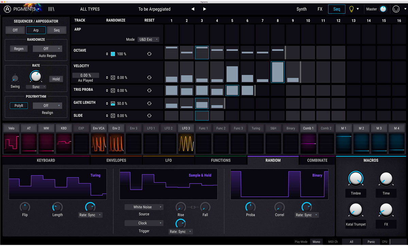The width and height of the screenshot is (408, 246).
Task: Reset the Slide track with its reset icon
Action: pyautogui.click(x=149, y=116)
